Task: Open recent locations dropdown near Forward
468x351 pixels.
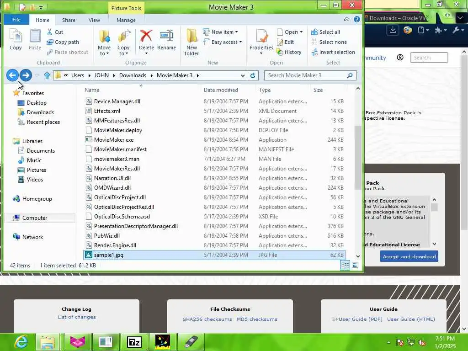Action: point(37,75)
